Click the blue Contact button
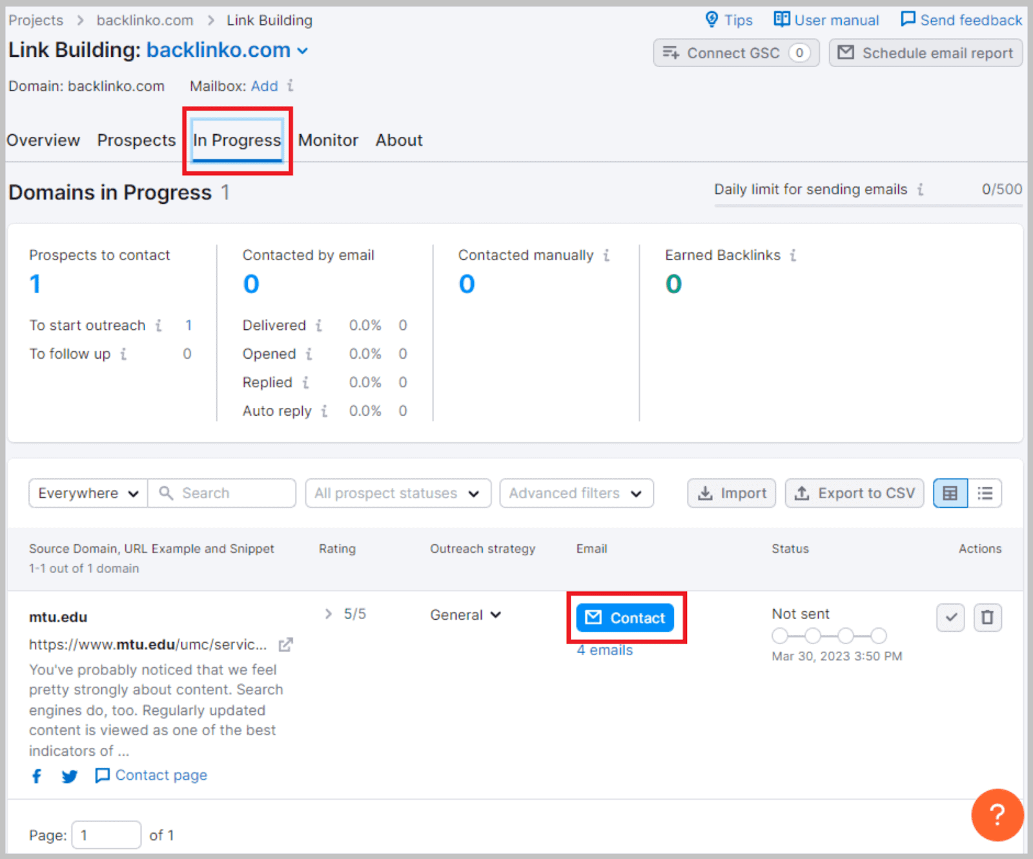Viewport: 1033px width, 859px height. pos(625,618)
